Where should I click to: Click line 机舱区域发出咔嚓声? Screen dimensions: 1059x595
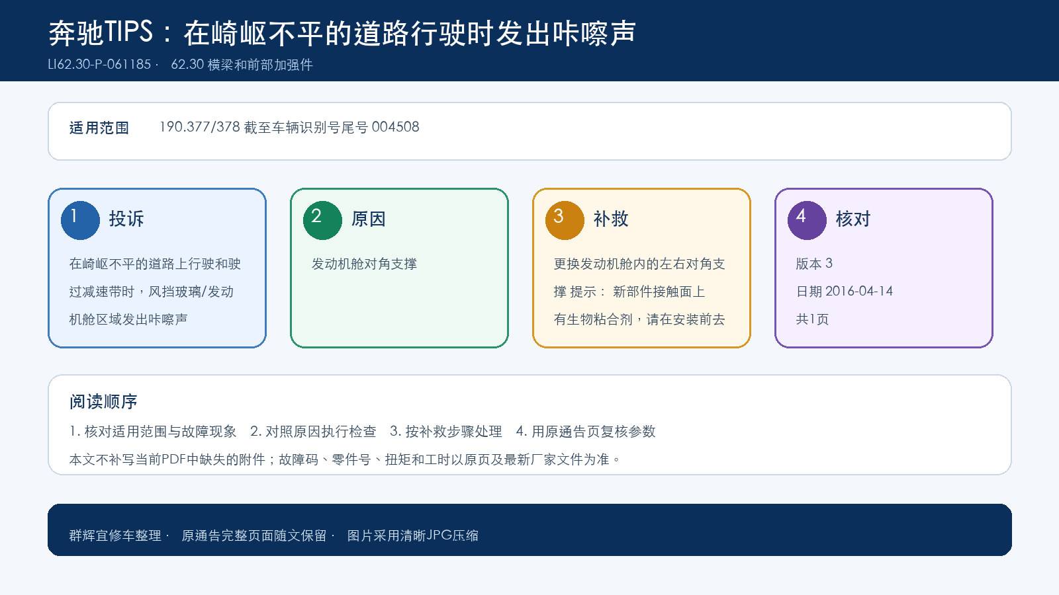click(128, 319)
